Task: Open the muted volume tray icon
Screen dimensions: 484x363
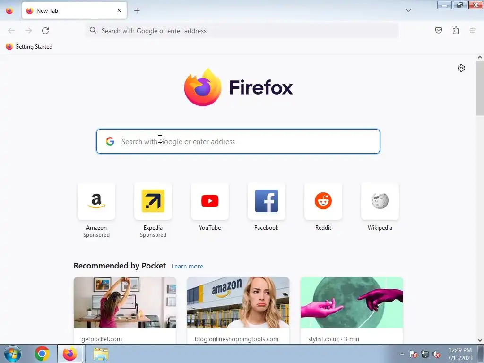Action: point(436,354)
